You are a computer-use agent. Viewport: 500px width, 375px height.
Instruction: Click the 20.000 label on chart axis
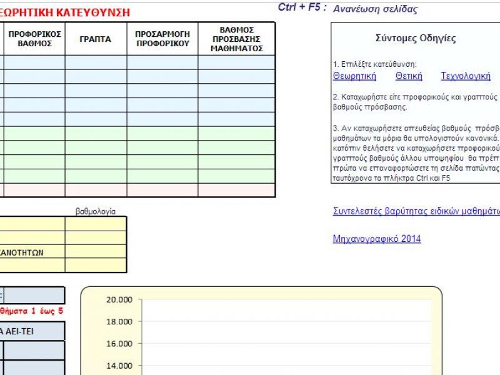pos(119,299)
